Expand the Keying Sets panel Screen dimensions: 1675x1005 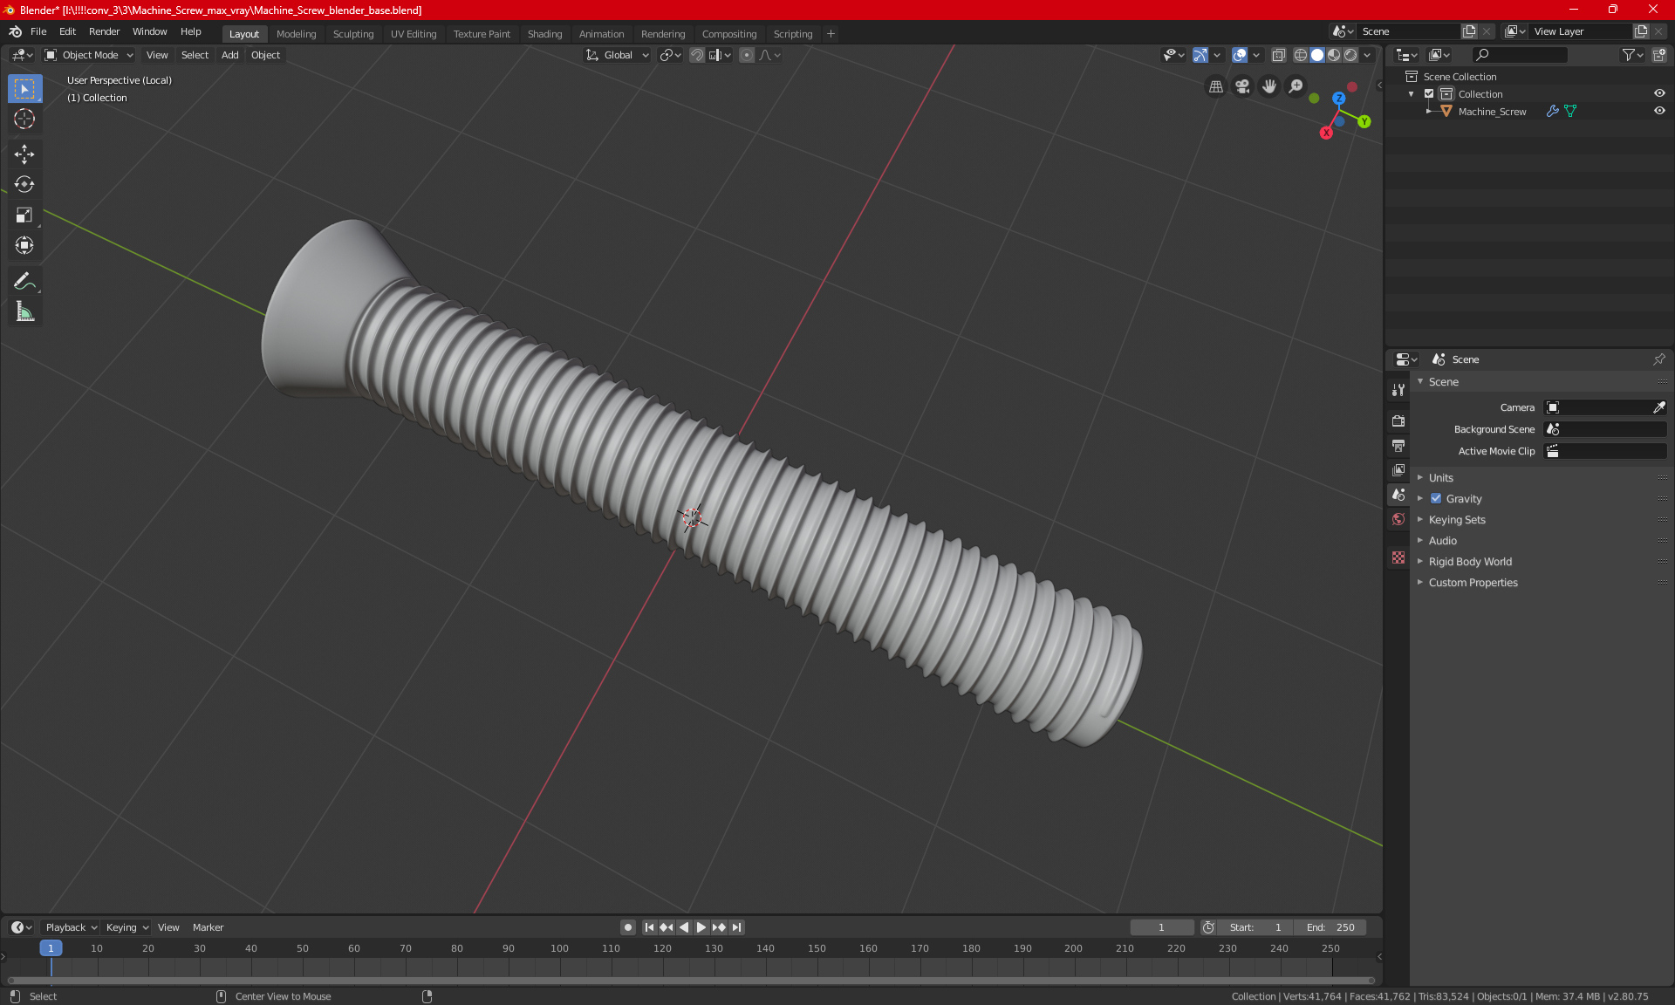(1457, 520)
